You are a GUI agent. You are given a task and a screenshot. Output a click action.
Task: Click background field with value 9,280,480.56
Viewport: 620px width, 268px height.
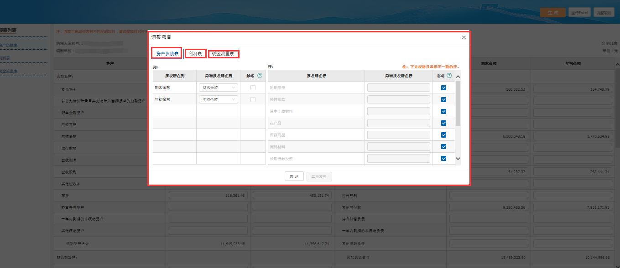coord(489,207)
